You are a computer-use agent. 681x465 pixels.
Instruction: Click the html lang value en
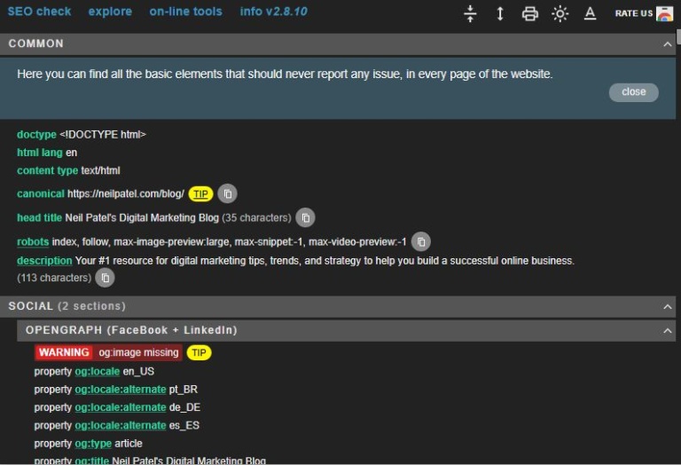pos(71,153)
